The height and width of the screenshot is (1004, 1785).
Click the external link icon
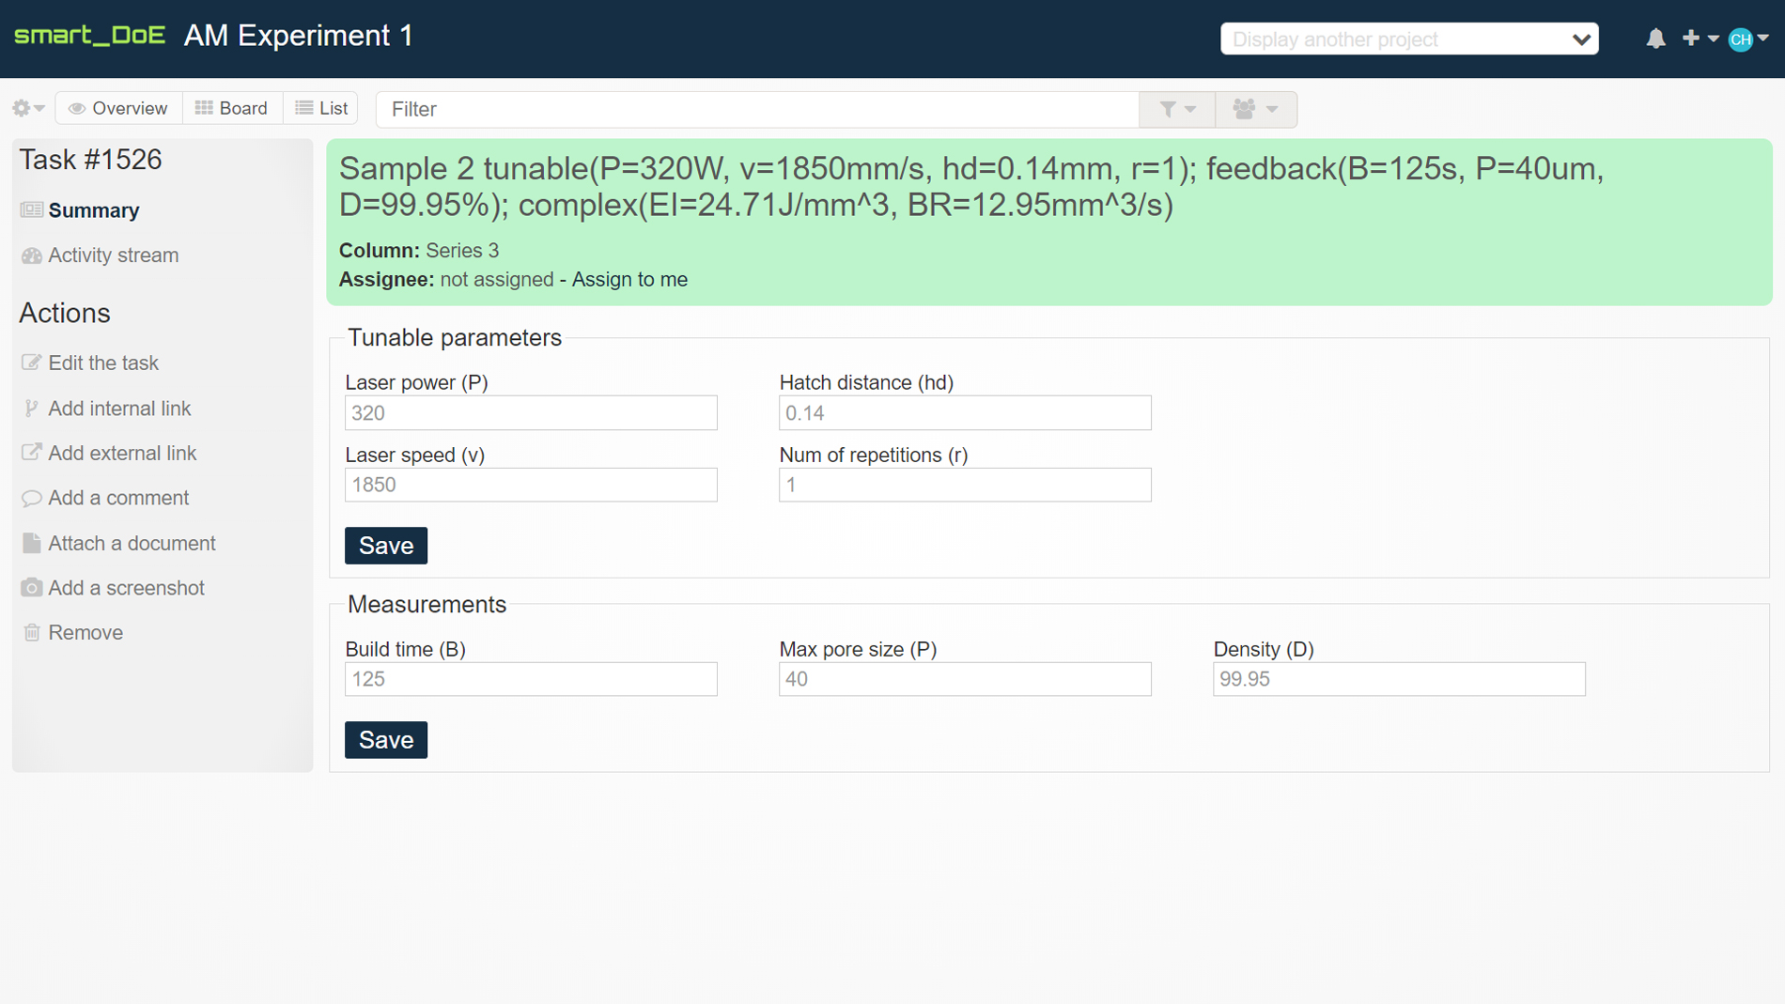(x=31, y=452)
